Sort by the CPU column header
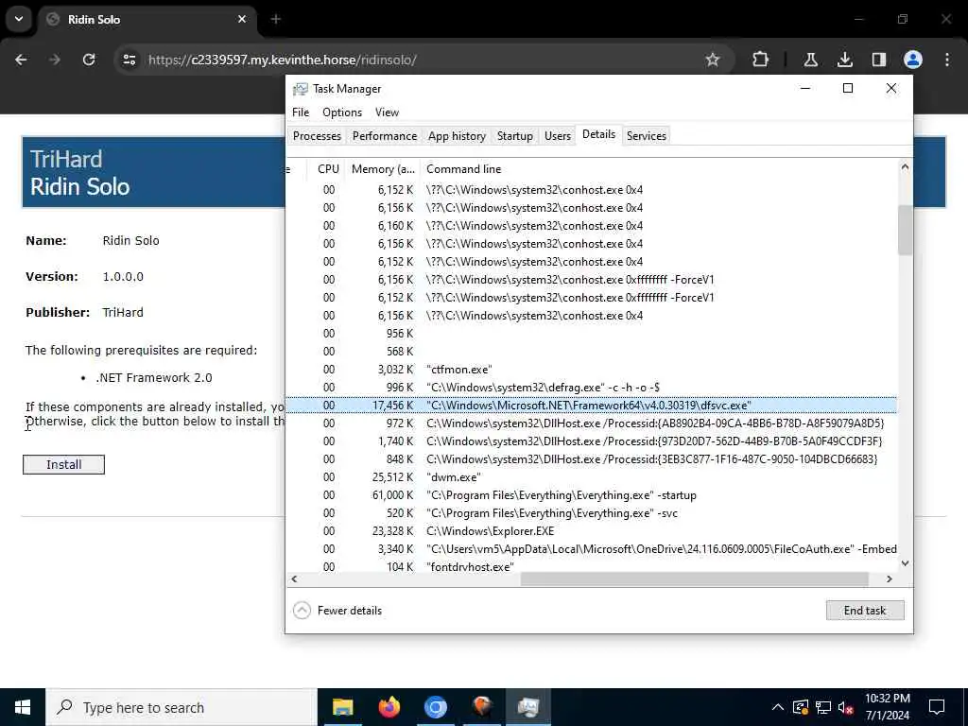 [x=328, y=169]
